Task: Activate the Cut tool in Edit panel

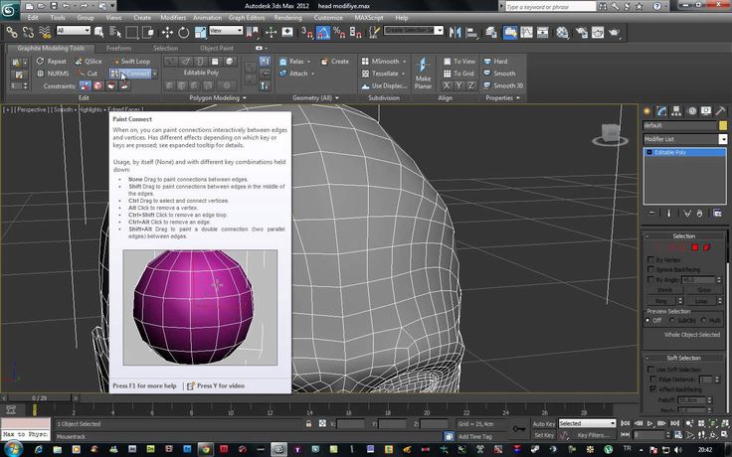Action: click(x=88, y=74)
